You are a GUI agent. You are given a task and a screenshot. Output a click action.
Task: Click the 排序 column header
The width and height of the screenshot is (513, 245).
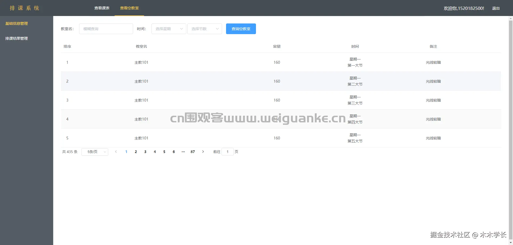tap(67, 46)
